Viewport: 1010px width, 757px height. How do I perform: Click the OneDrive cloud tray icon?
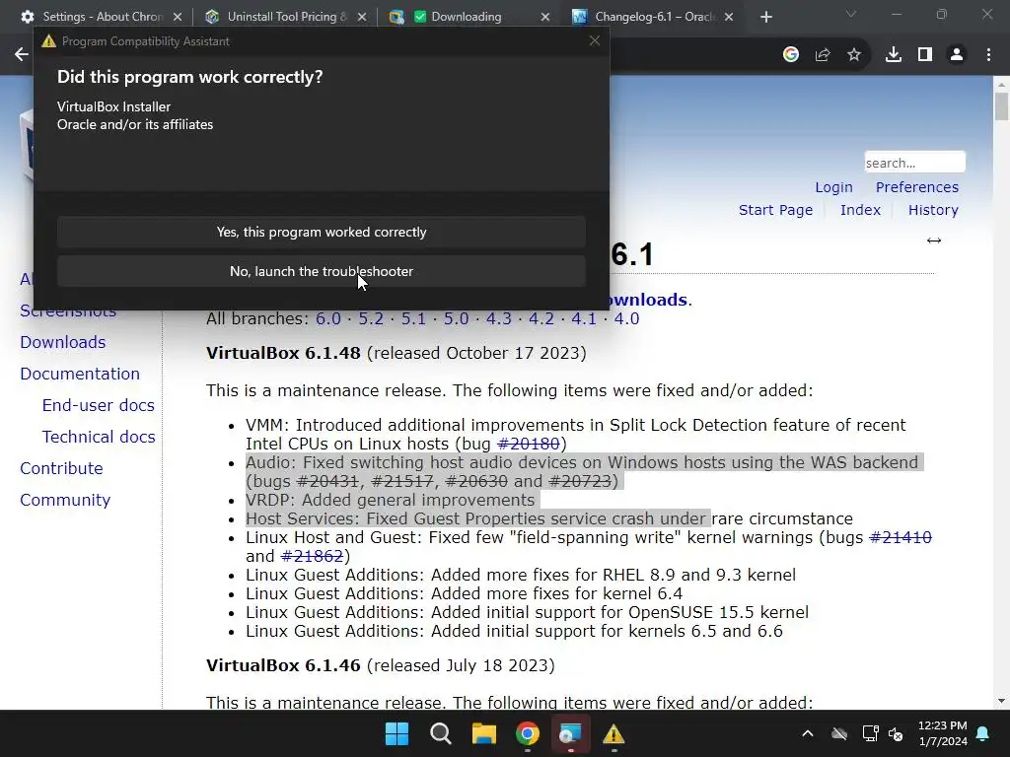(x=838, y=733)
